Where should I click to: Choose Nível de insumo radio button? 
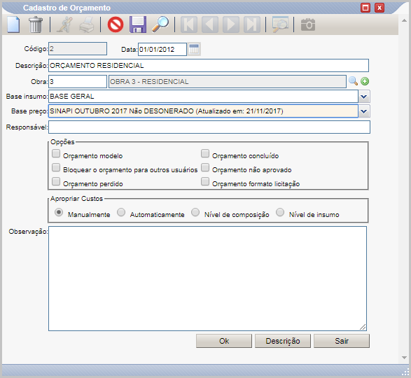[280, 212]
